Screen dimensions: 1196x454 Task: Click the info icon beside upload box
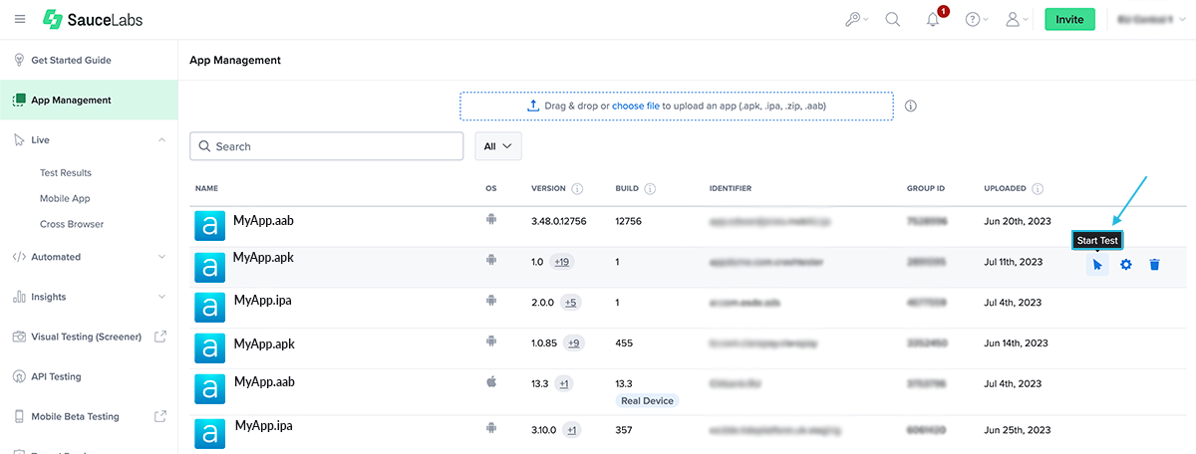point(910,106)
